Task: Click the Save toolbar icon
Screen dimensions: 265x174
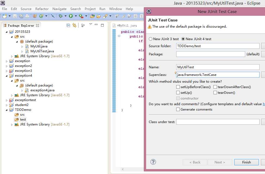Action: click(x=15, y=16)
